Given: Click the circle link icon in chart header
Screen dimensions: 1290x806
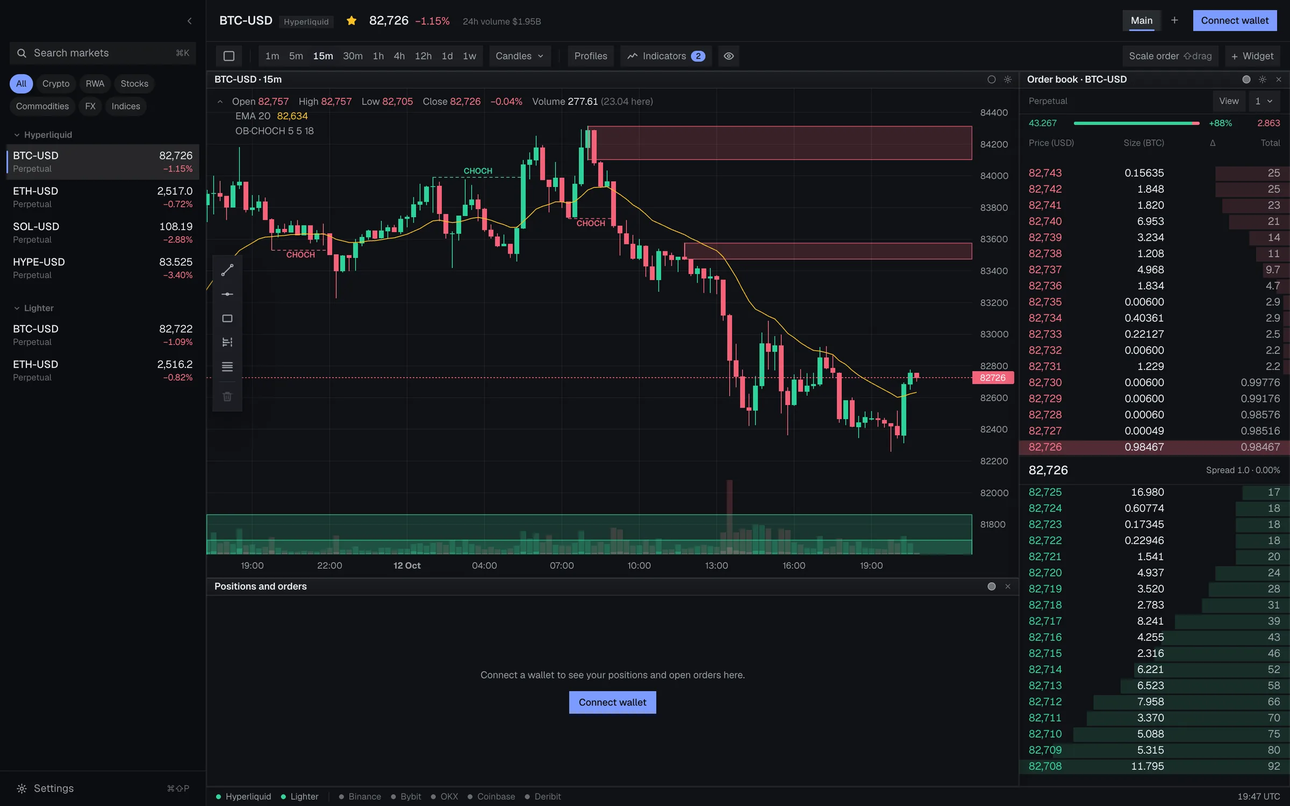Looking at the screenshot, I should [992, 80].
